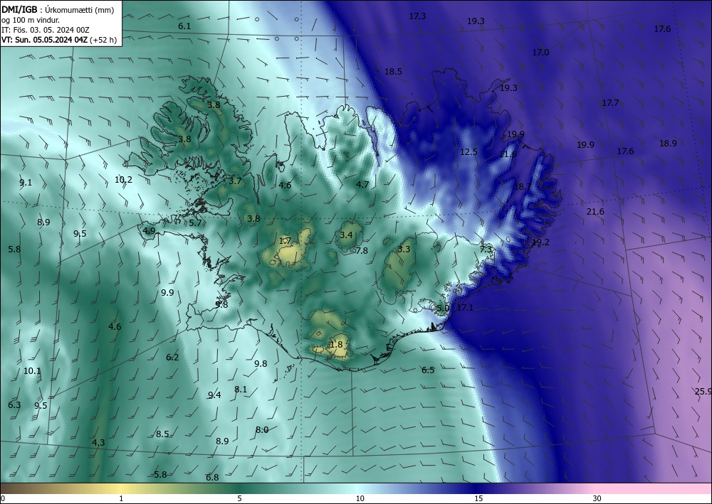Pick the 18.5 value label

pyautogui.click(x=393, y=72)
